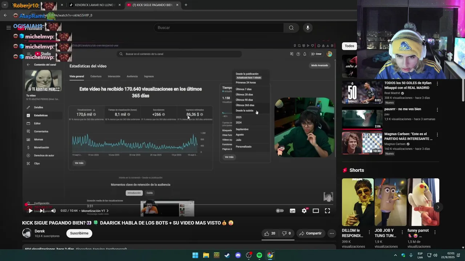Mute the video player volume

tap(53, 211)
